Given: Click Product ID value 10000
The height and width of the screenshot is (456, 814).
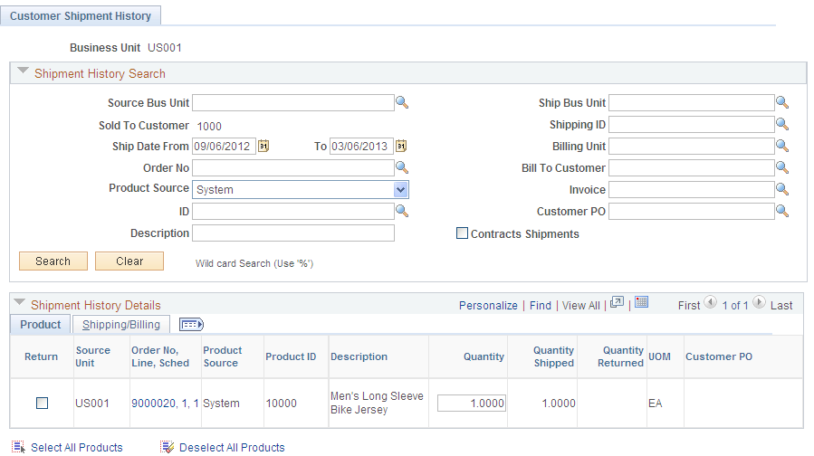Looking at the screenshot, I should click(x=281, y=404).
